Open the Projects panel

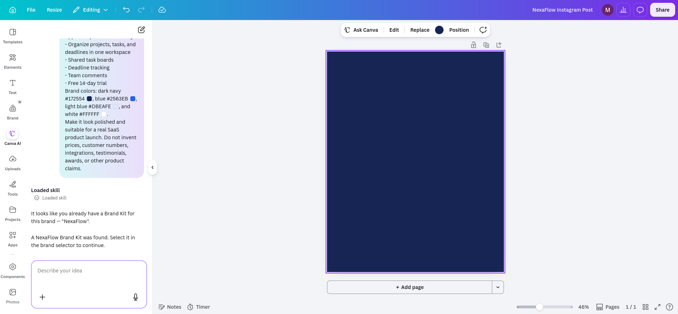[13, 214]
